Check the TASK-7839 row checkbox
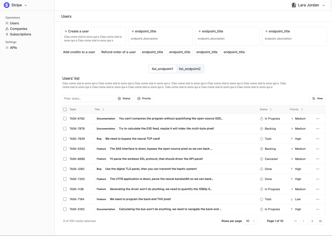The width and height of the screenshot is (332, 236). 65,139
